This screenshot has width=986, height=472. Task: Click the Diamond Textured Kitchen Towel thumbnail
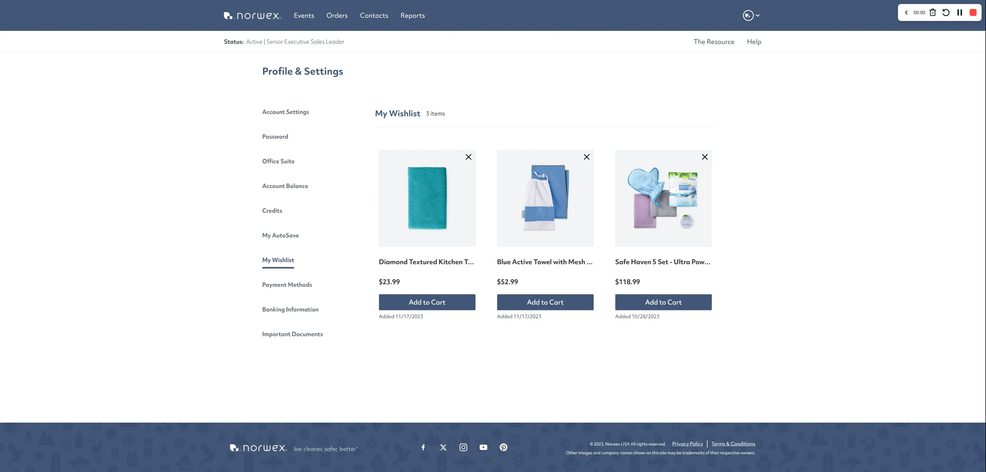click(427, 198)
